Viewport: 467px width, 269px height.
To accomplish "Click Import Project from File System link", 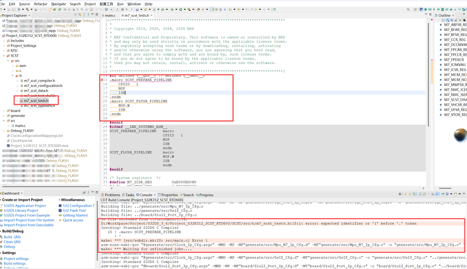I will [29, 220].
